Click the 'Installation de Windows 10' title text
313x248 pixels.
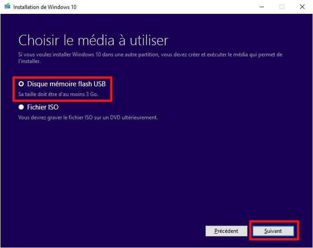pos(45,7)
